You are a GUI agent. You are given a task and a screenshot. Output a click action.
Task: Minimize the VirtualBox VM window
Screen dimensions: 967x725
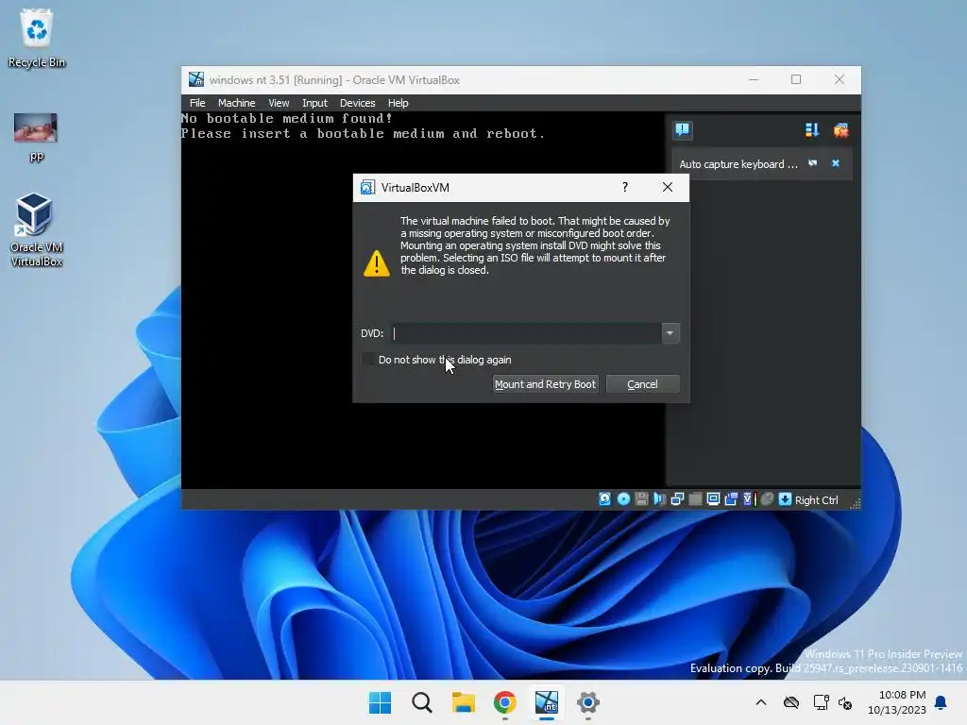pos(754,79)
